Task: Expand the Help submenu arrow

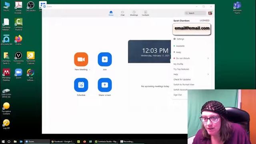Action: click(208, 74)
